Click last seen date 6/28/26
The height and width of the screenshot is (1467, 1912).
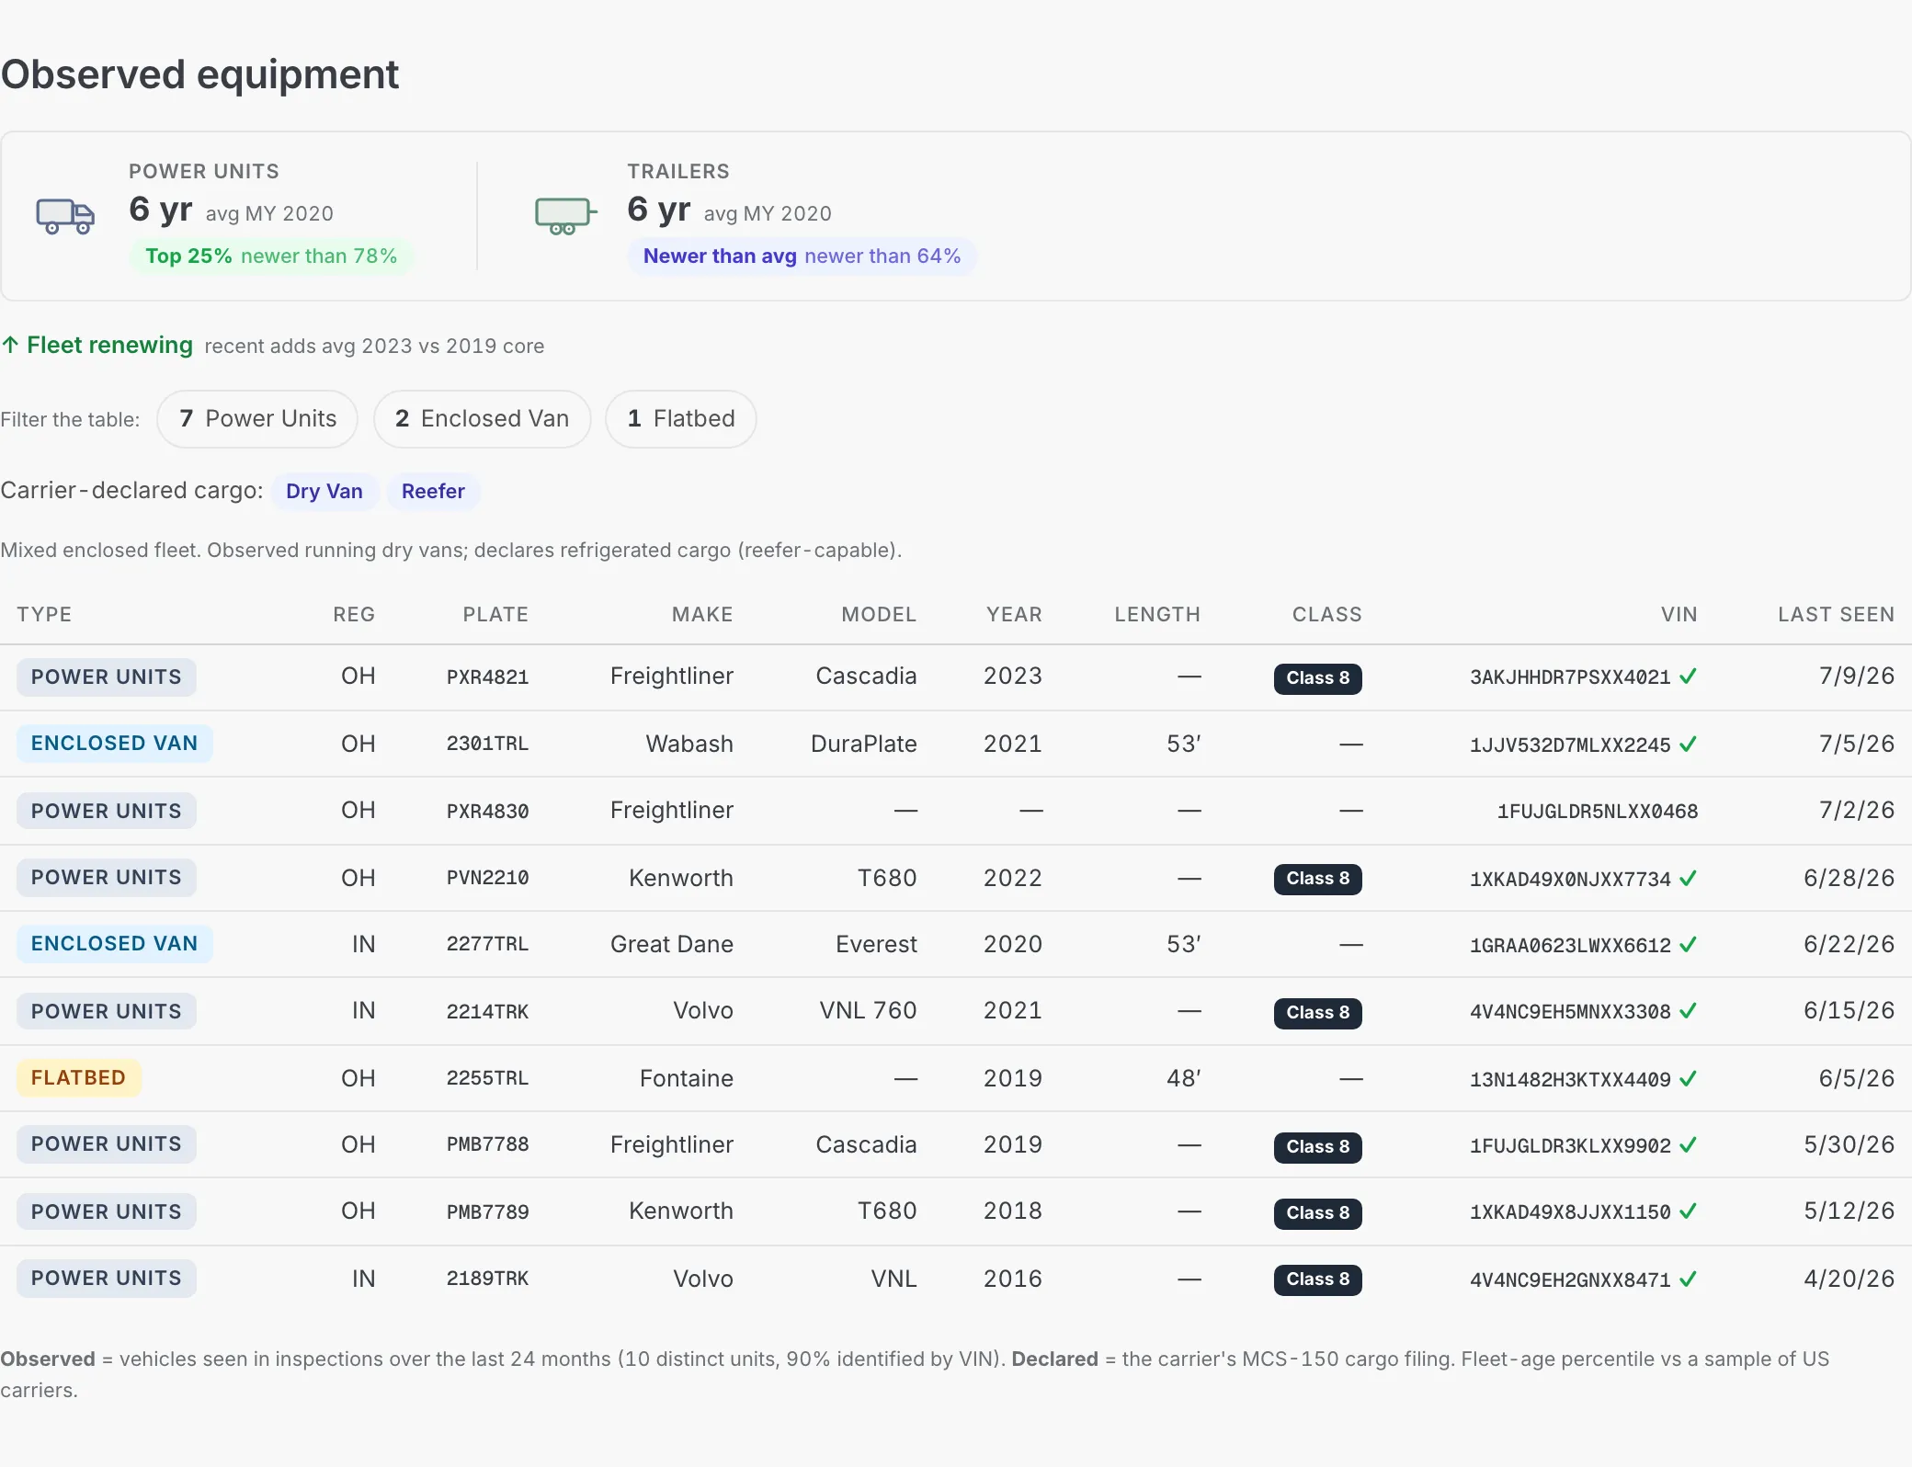coord(1849,878)
